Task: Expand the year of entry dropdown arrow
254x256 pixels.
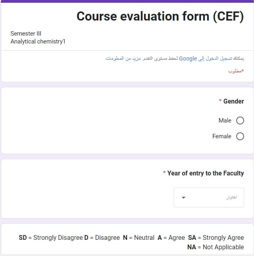Action: click(183, 198)
